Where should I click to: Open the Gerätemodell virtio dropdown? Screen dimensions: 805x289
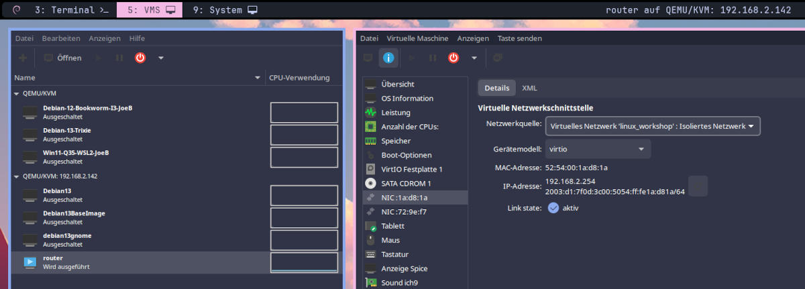(x=598, y=149)
